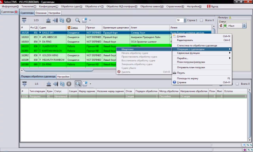Click the lock icon beside Фильтры
Screen dimensions: 253x152
[x=230, y=17]
